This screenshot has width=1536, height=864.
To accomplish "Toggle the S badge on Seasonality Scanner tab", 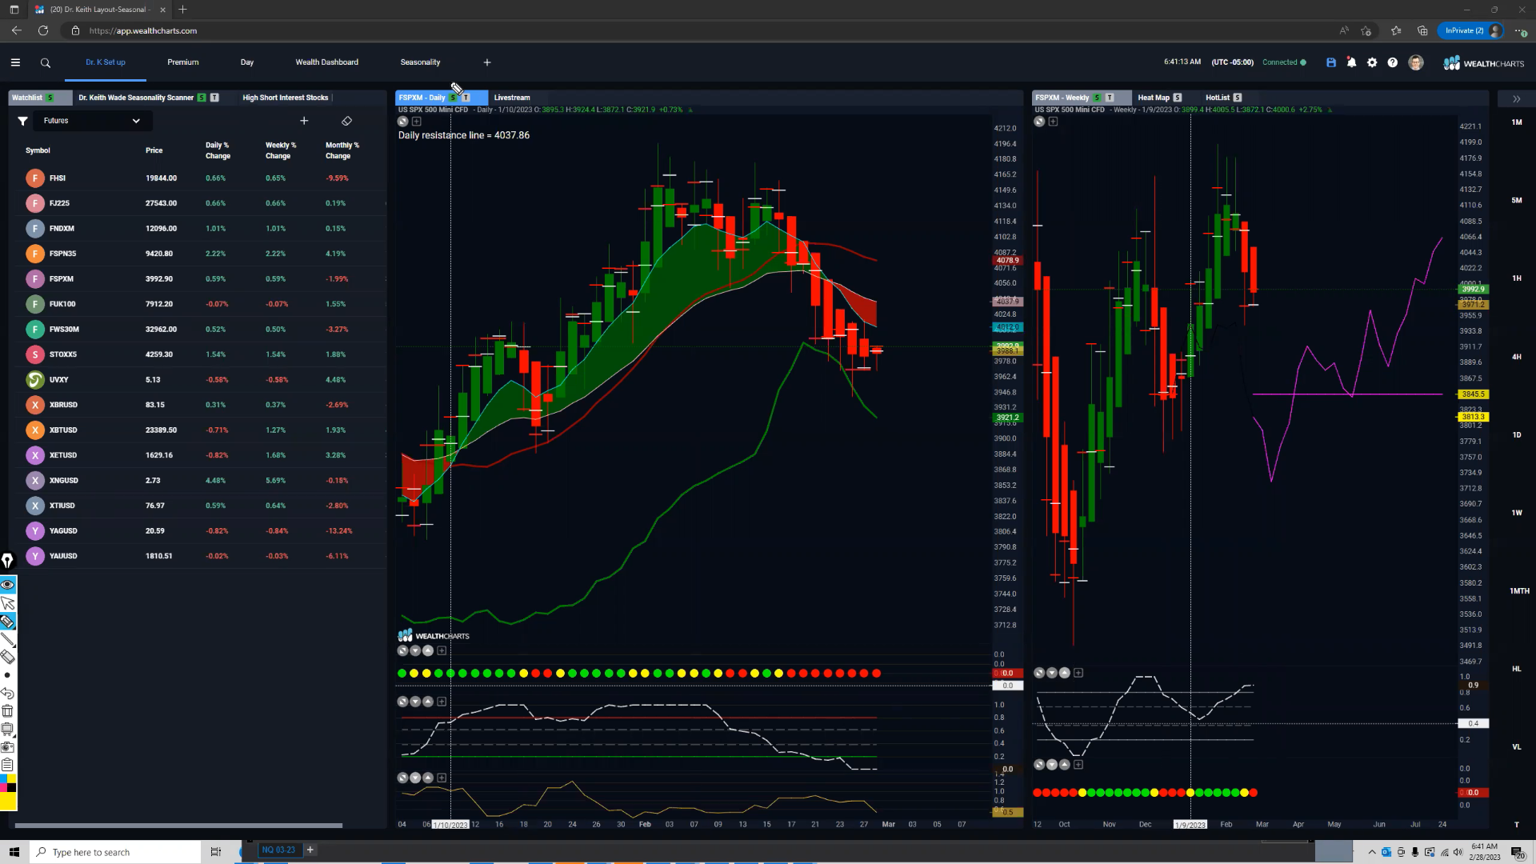I will pos(202,98).
